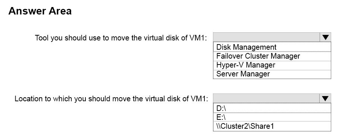
Task: Click the Answer Area heading
Action: 40,11
